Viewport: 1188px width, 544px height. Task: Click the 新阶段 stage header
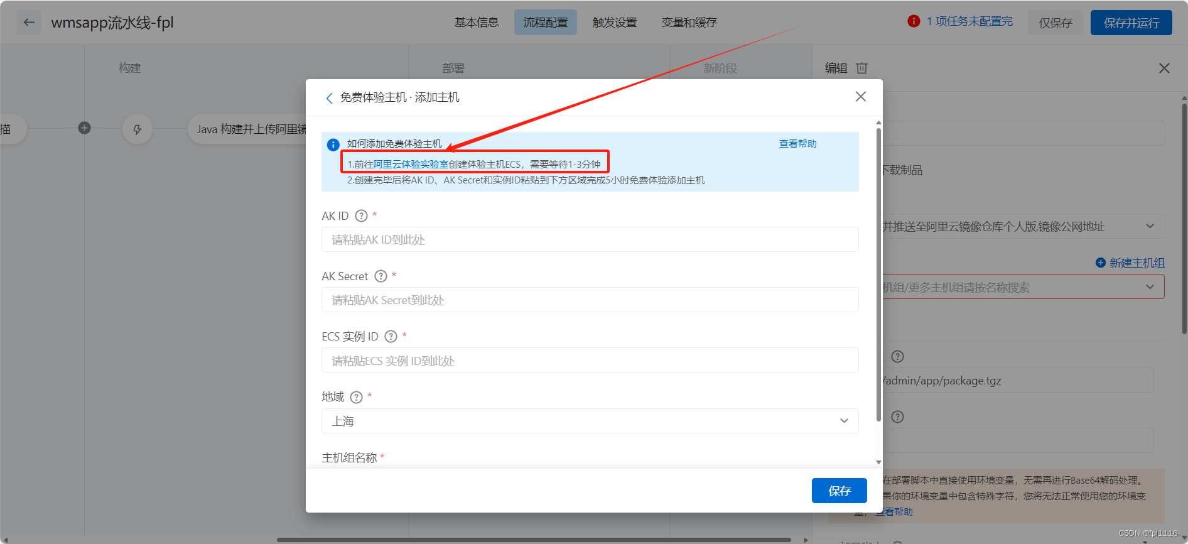tap(720, 68)
